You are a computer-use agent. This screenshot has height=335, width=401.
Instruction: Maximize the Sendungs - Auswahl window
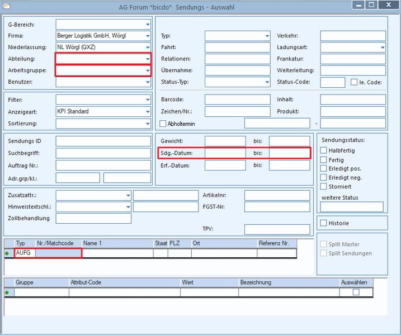(371, 4)
